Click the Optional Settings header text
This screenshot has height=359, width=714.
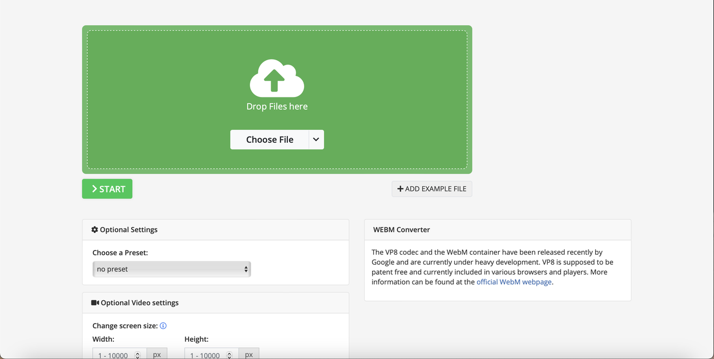[x=129, y=230]
